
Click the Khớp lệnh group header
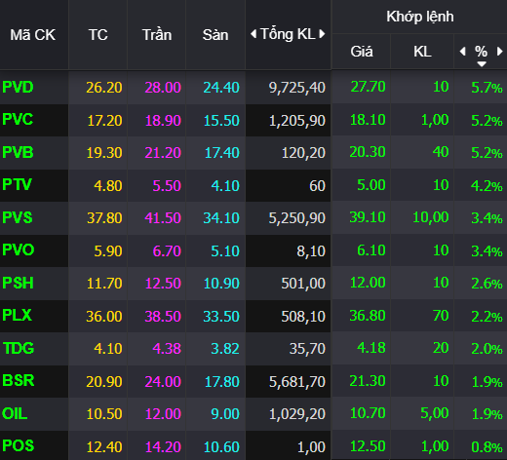(420, 17)
